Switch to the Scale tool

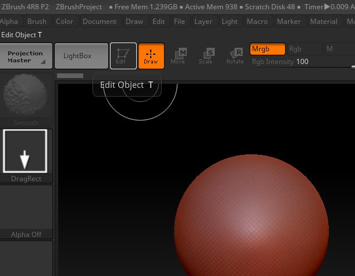[206, 56]
